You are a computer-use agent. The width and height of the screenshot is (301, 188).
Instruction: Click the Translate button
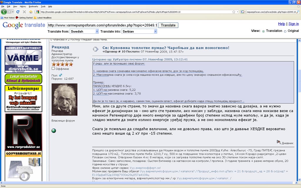tap(168, 25)
